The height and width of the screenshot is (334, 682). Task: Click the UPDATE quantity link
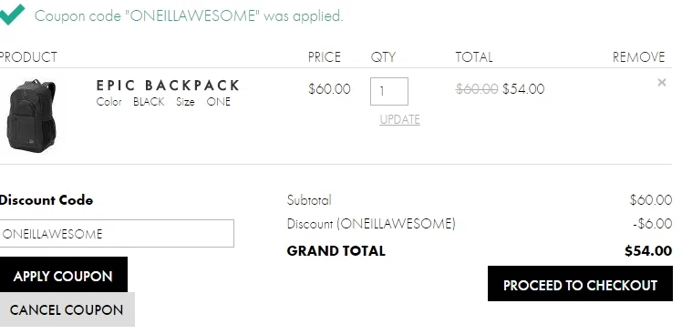tap(399, 119)
